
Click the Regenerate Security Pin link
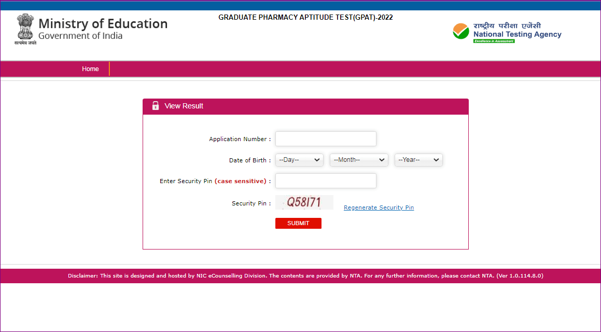click(x=379, y=207)
